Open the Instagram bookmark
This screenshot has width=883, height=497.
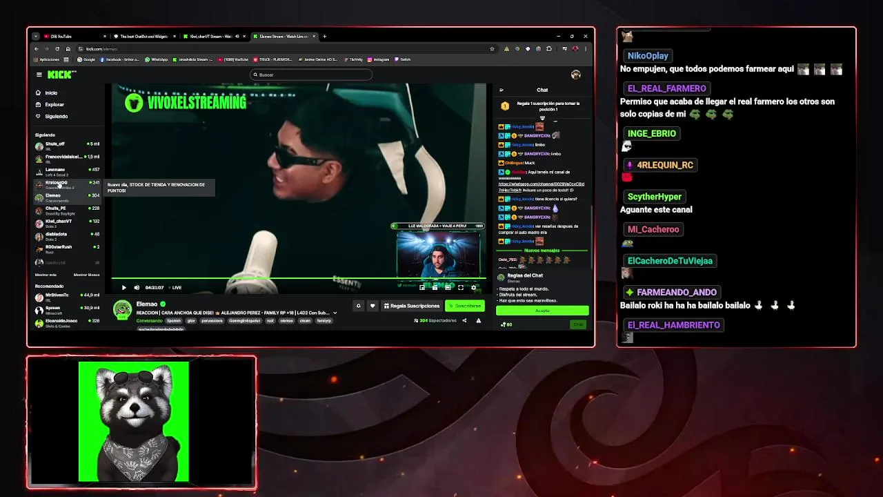click(x=379, y=59)
